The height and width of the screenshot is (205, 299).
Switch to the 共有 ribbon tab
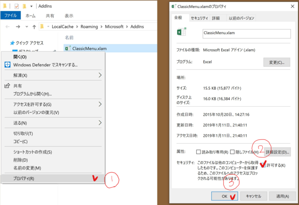click(50, 15)
